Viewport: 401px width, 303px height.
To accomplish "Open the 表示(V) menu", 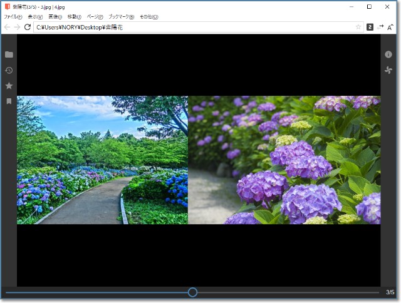I will 35,17.
